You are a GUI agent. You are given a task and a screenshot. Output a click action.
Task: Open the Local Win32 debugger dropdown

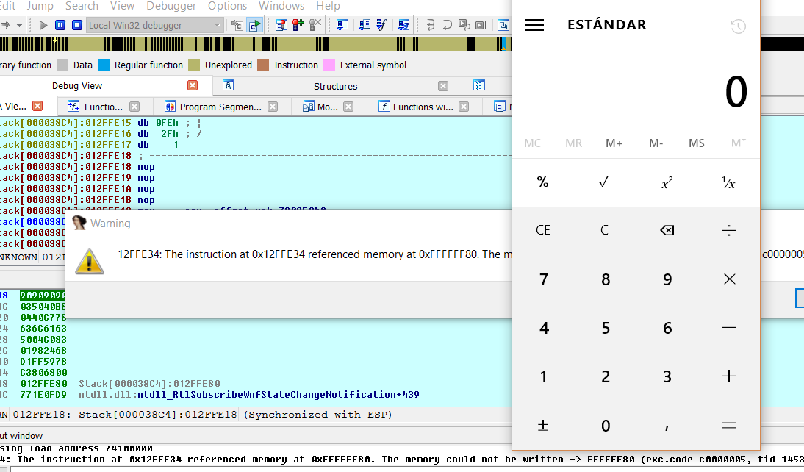point(217,25)
